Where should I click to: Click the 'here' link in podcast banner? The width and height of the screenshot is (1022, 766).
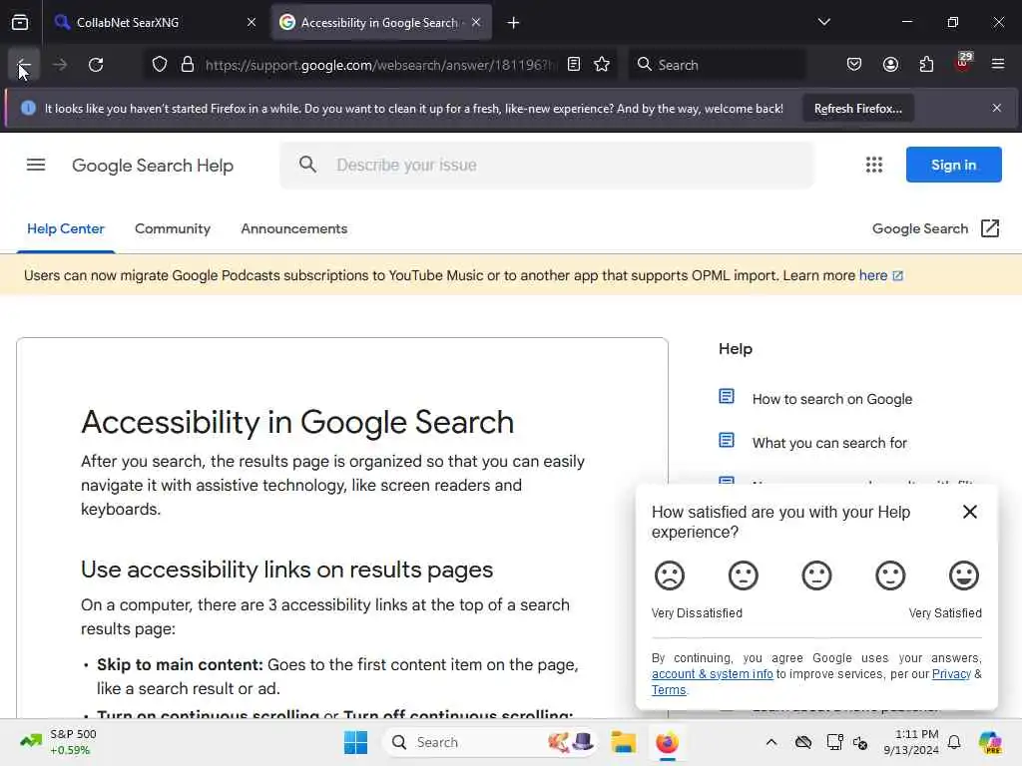click(x=872, y=275)
